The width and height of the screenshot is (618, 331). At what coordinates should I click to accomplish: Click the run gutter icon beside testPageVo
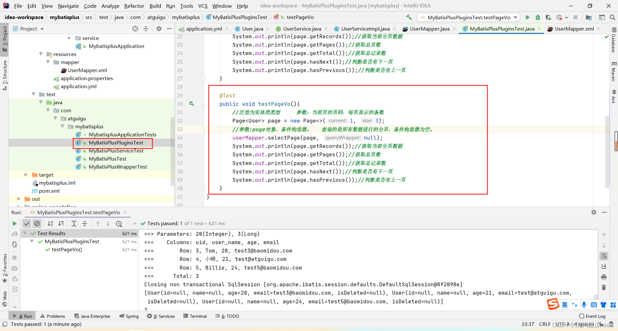point(192,104)
